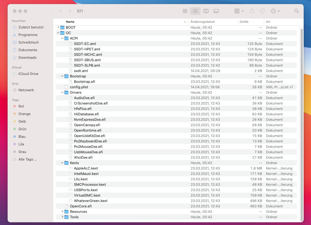This screenshot has height=225, width=311.
Task: Expand the Tools folder chevron
Action: (x=62, y=217)
